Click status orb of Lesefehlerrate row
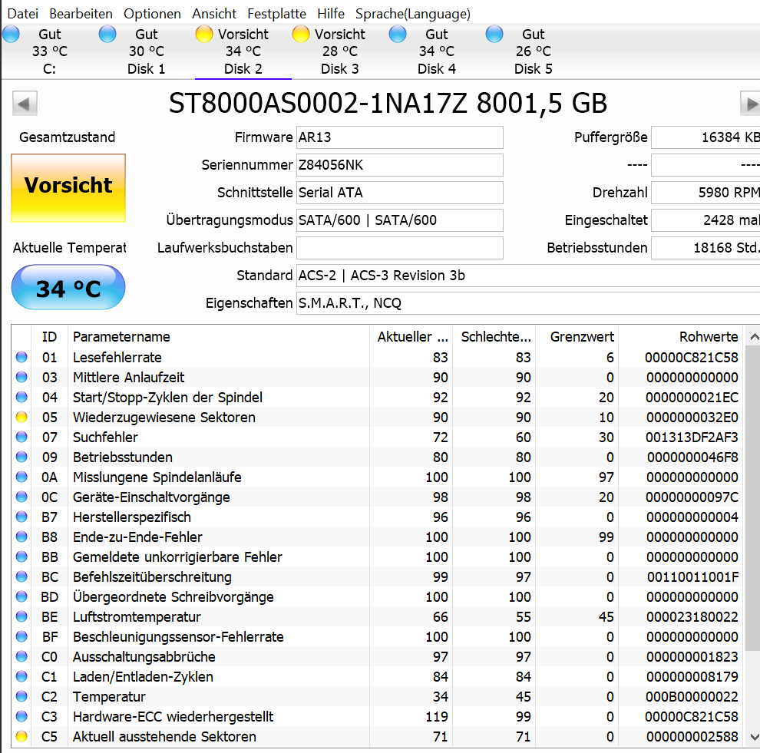The height and width of the screenshot is (753, 760). [x=21, y=357]
